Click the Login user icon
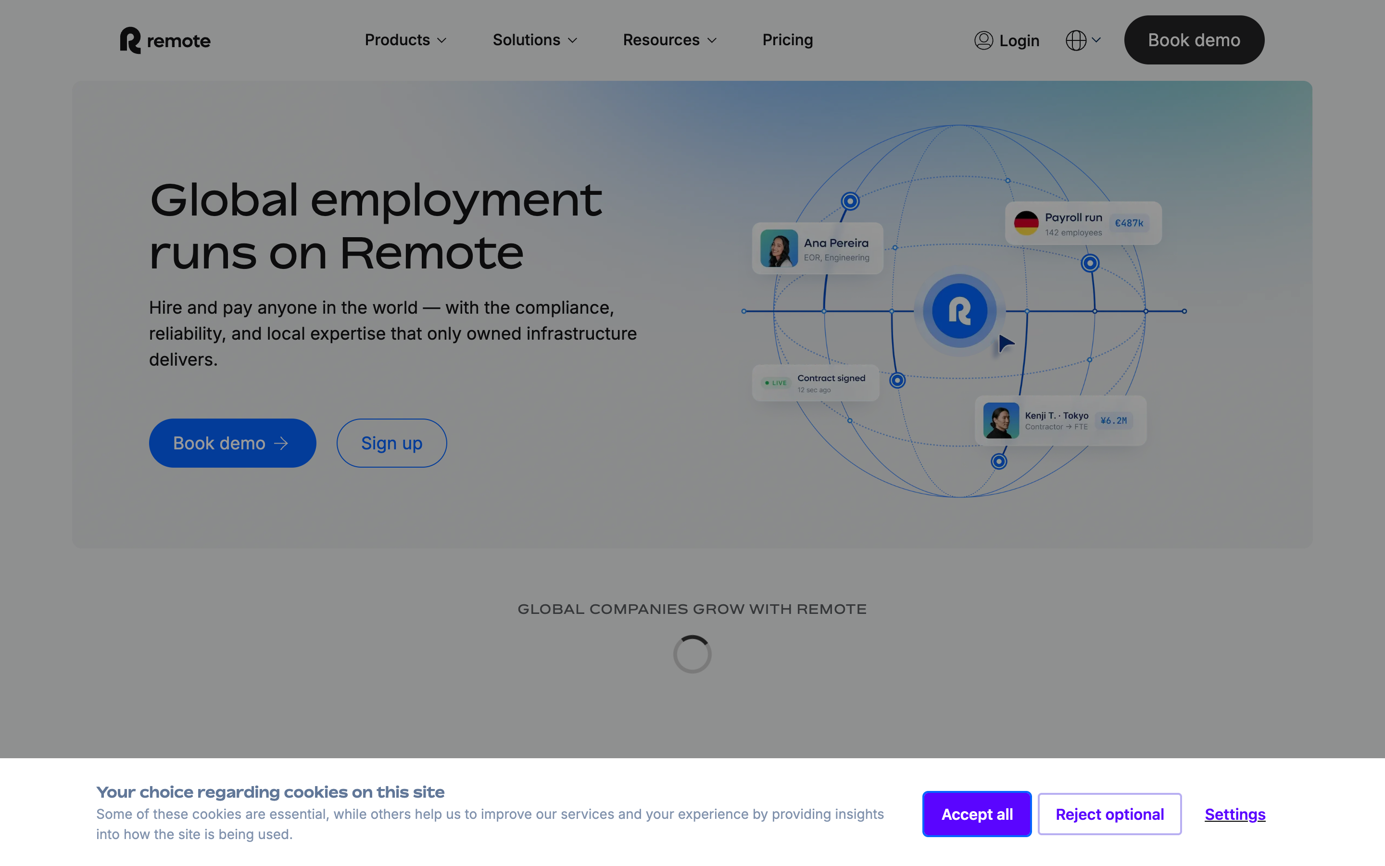 click(x=983, y=40)
